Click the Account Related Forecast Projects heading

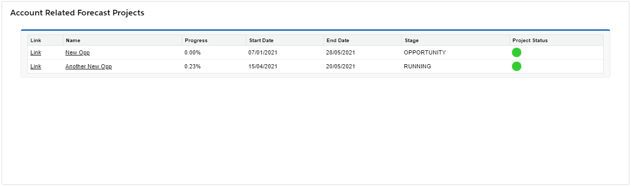77,13
